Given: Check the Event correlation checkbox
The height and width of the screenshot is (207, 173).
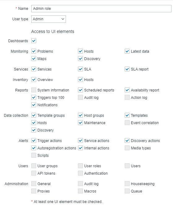Looking at the screenshot, I should click(127, 123).
